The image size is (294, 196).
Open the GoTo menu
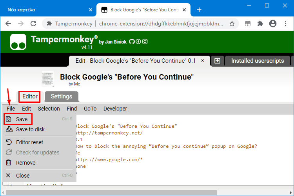pos(90,109)
